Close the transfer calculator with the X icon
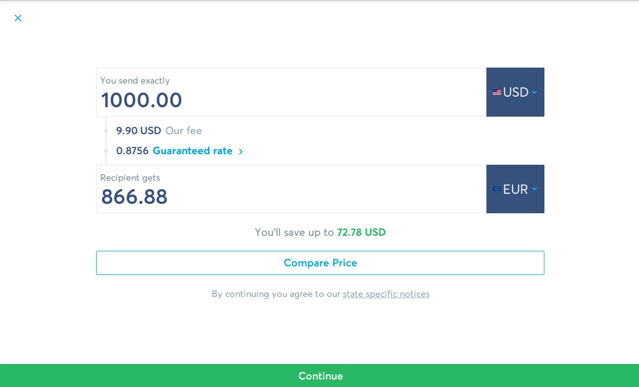Viewport: 639px width, 387px height. [x=18, y=18]
